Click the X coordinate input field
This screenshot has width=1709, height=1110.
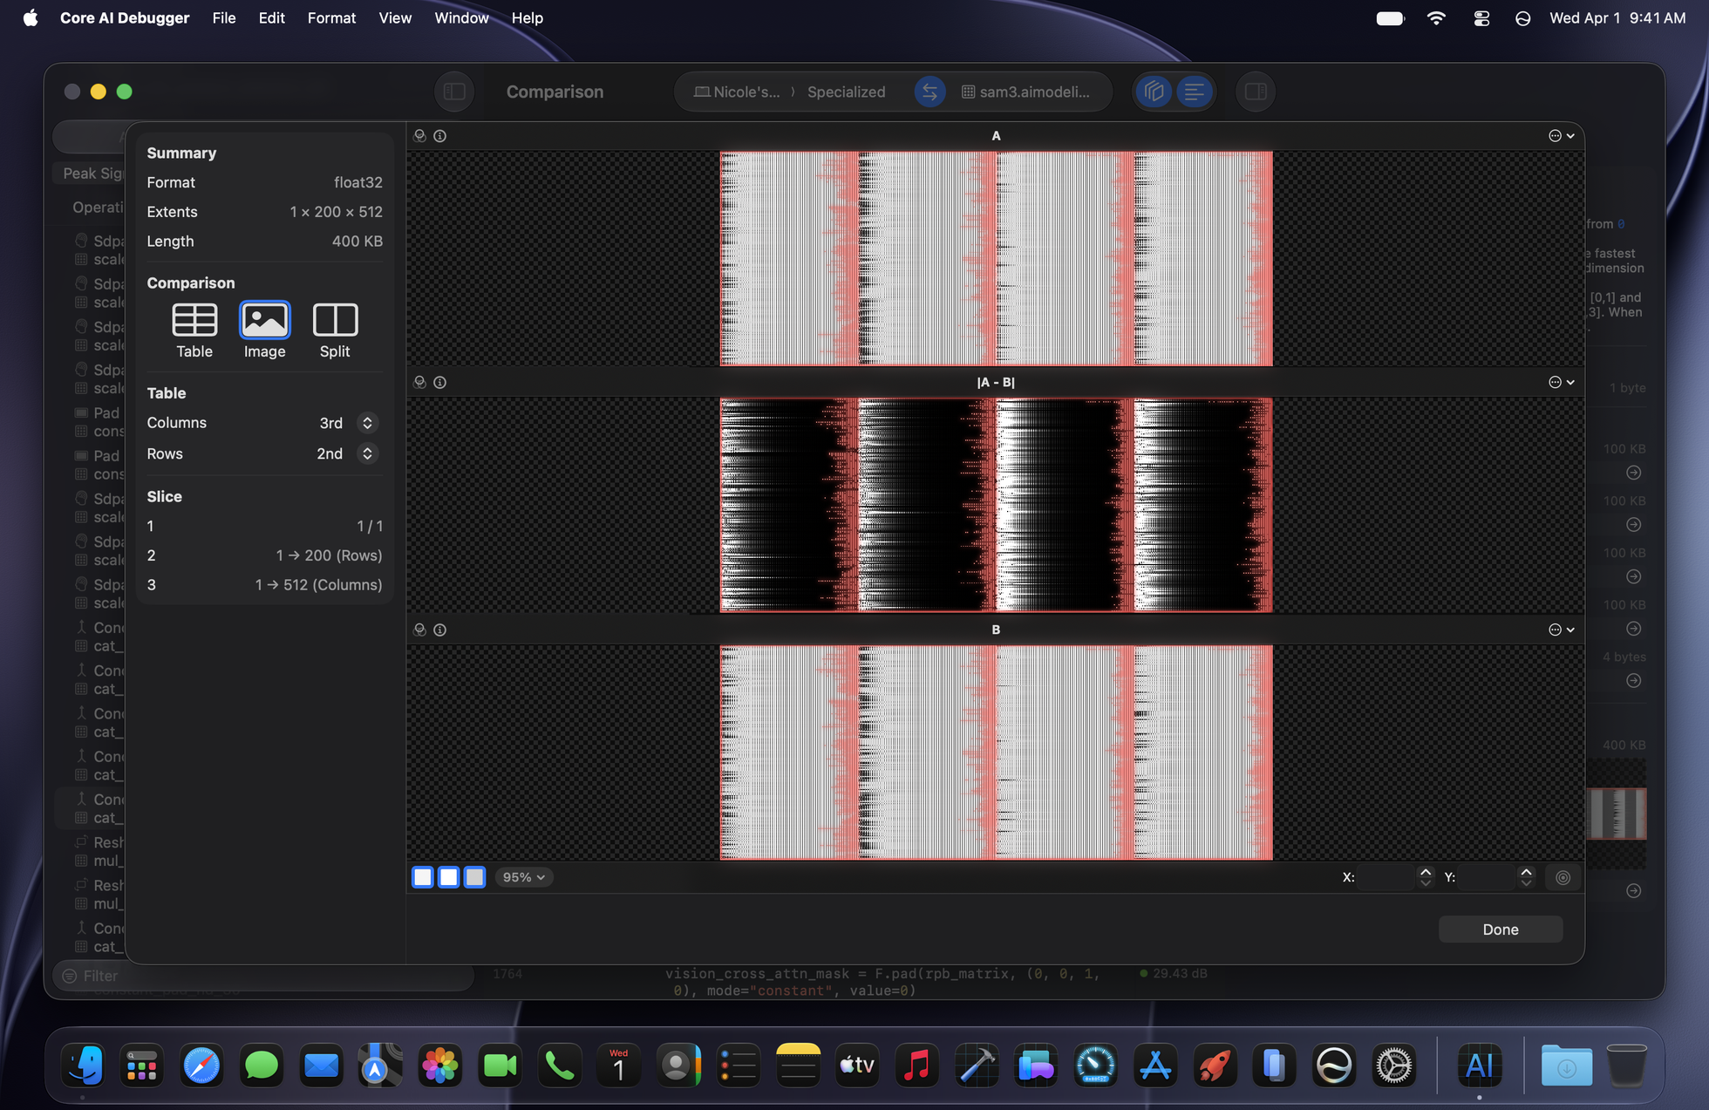tap(1387, 877)
